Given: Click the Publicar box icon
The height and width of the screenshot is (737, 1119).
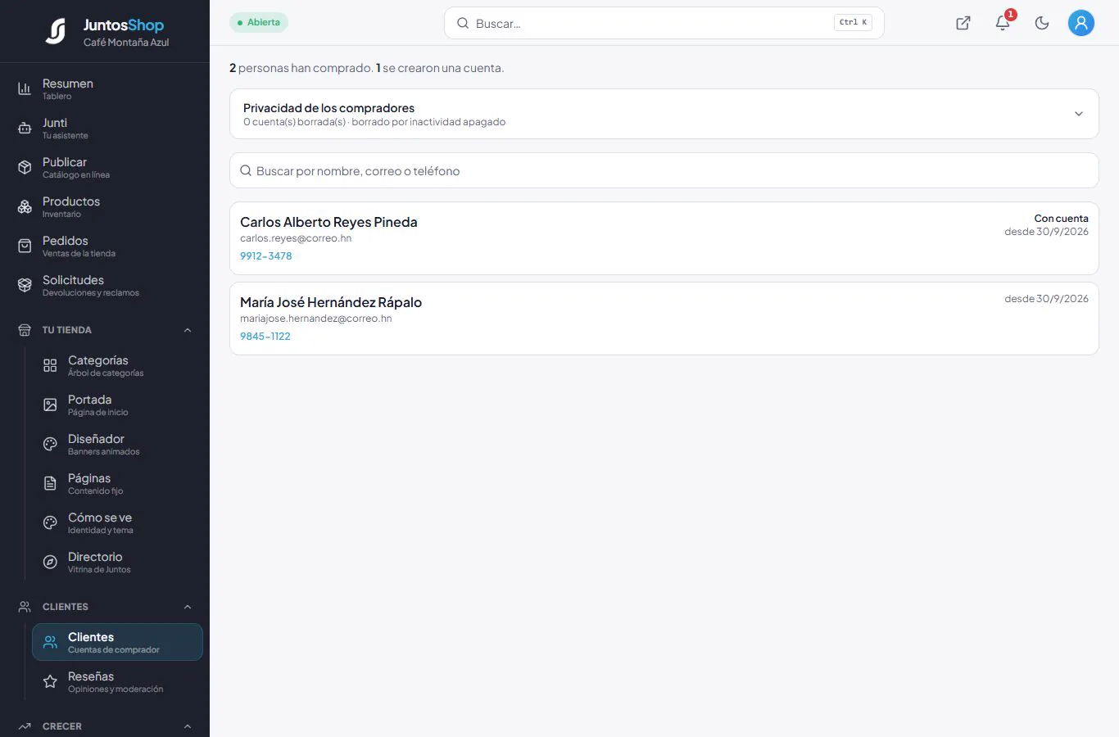Looking at the screenshot, I should (x=25, y=167).
